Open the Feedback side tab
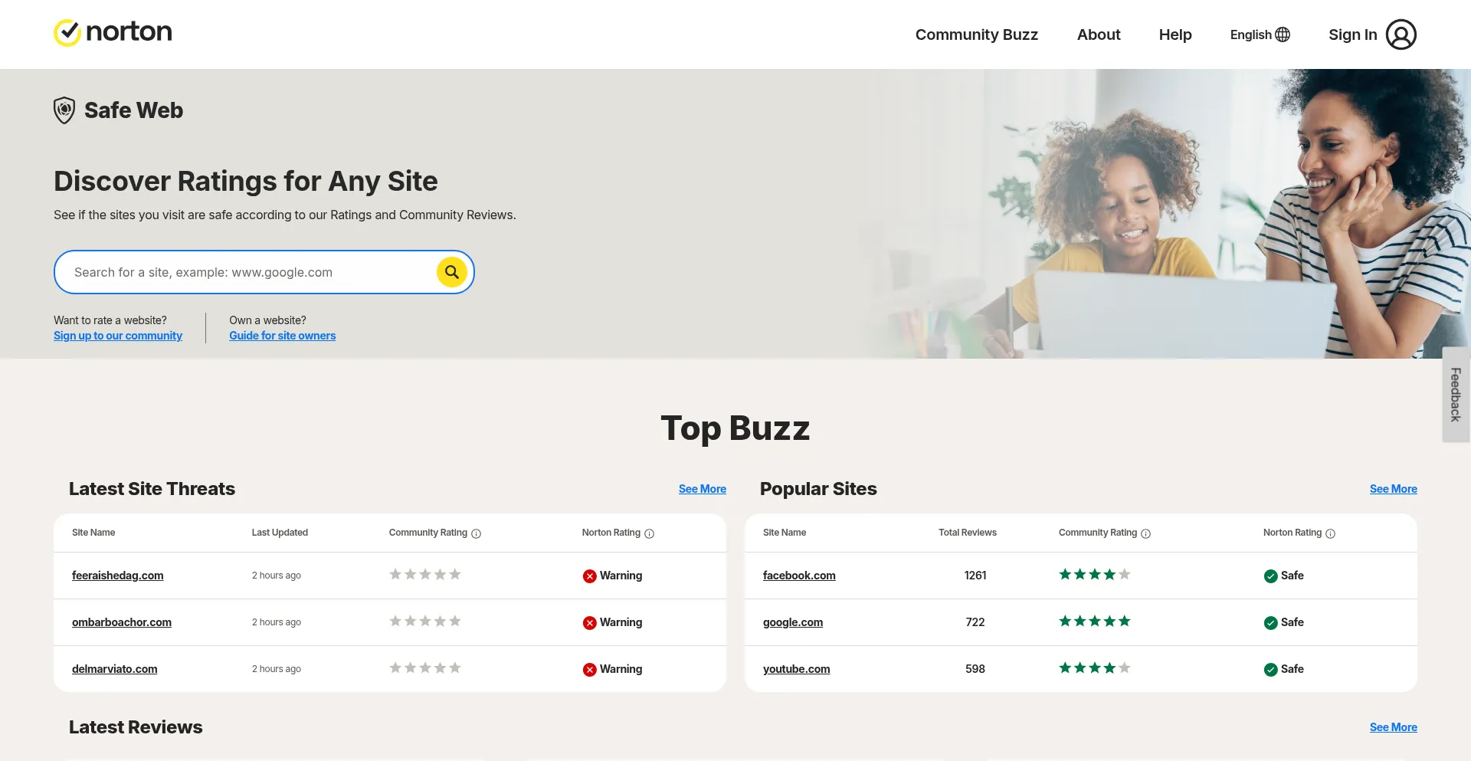The height and width of the screenshot is (761, 1471). point(1456,395)
